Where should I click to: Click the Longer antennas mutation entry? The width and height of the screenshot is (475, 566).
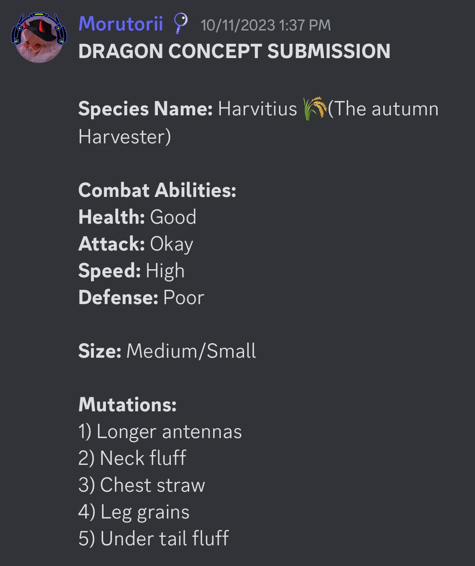(x=160, y=431)
